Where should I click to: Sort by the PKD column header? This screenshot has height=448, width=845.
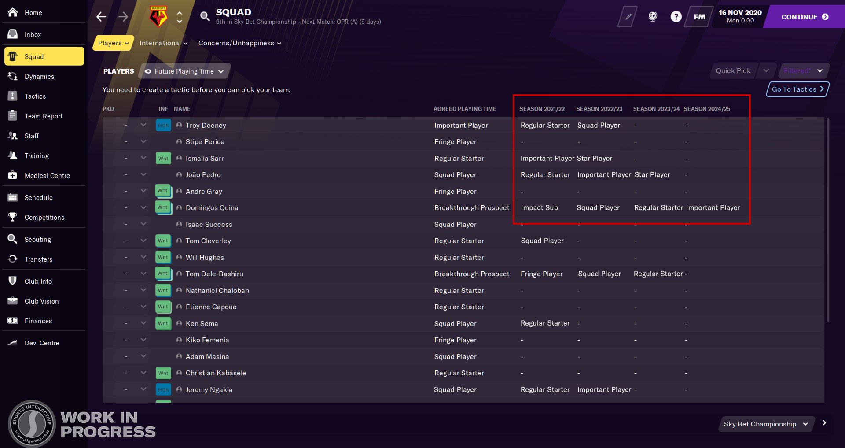108,109
